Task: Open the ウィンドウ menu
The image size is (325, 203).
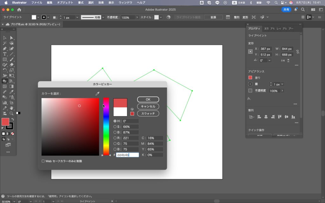Action: click(125, 3)
